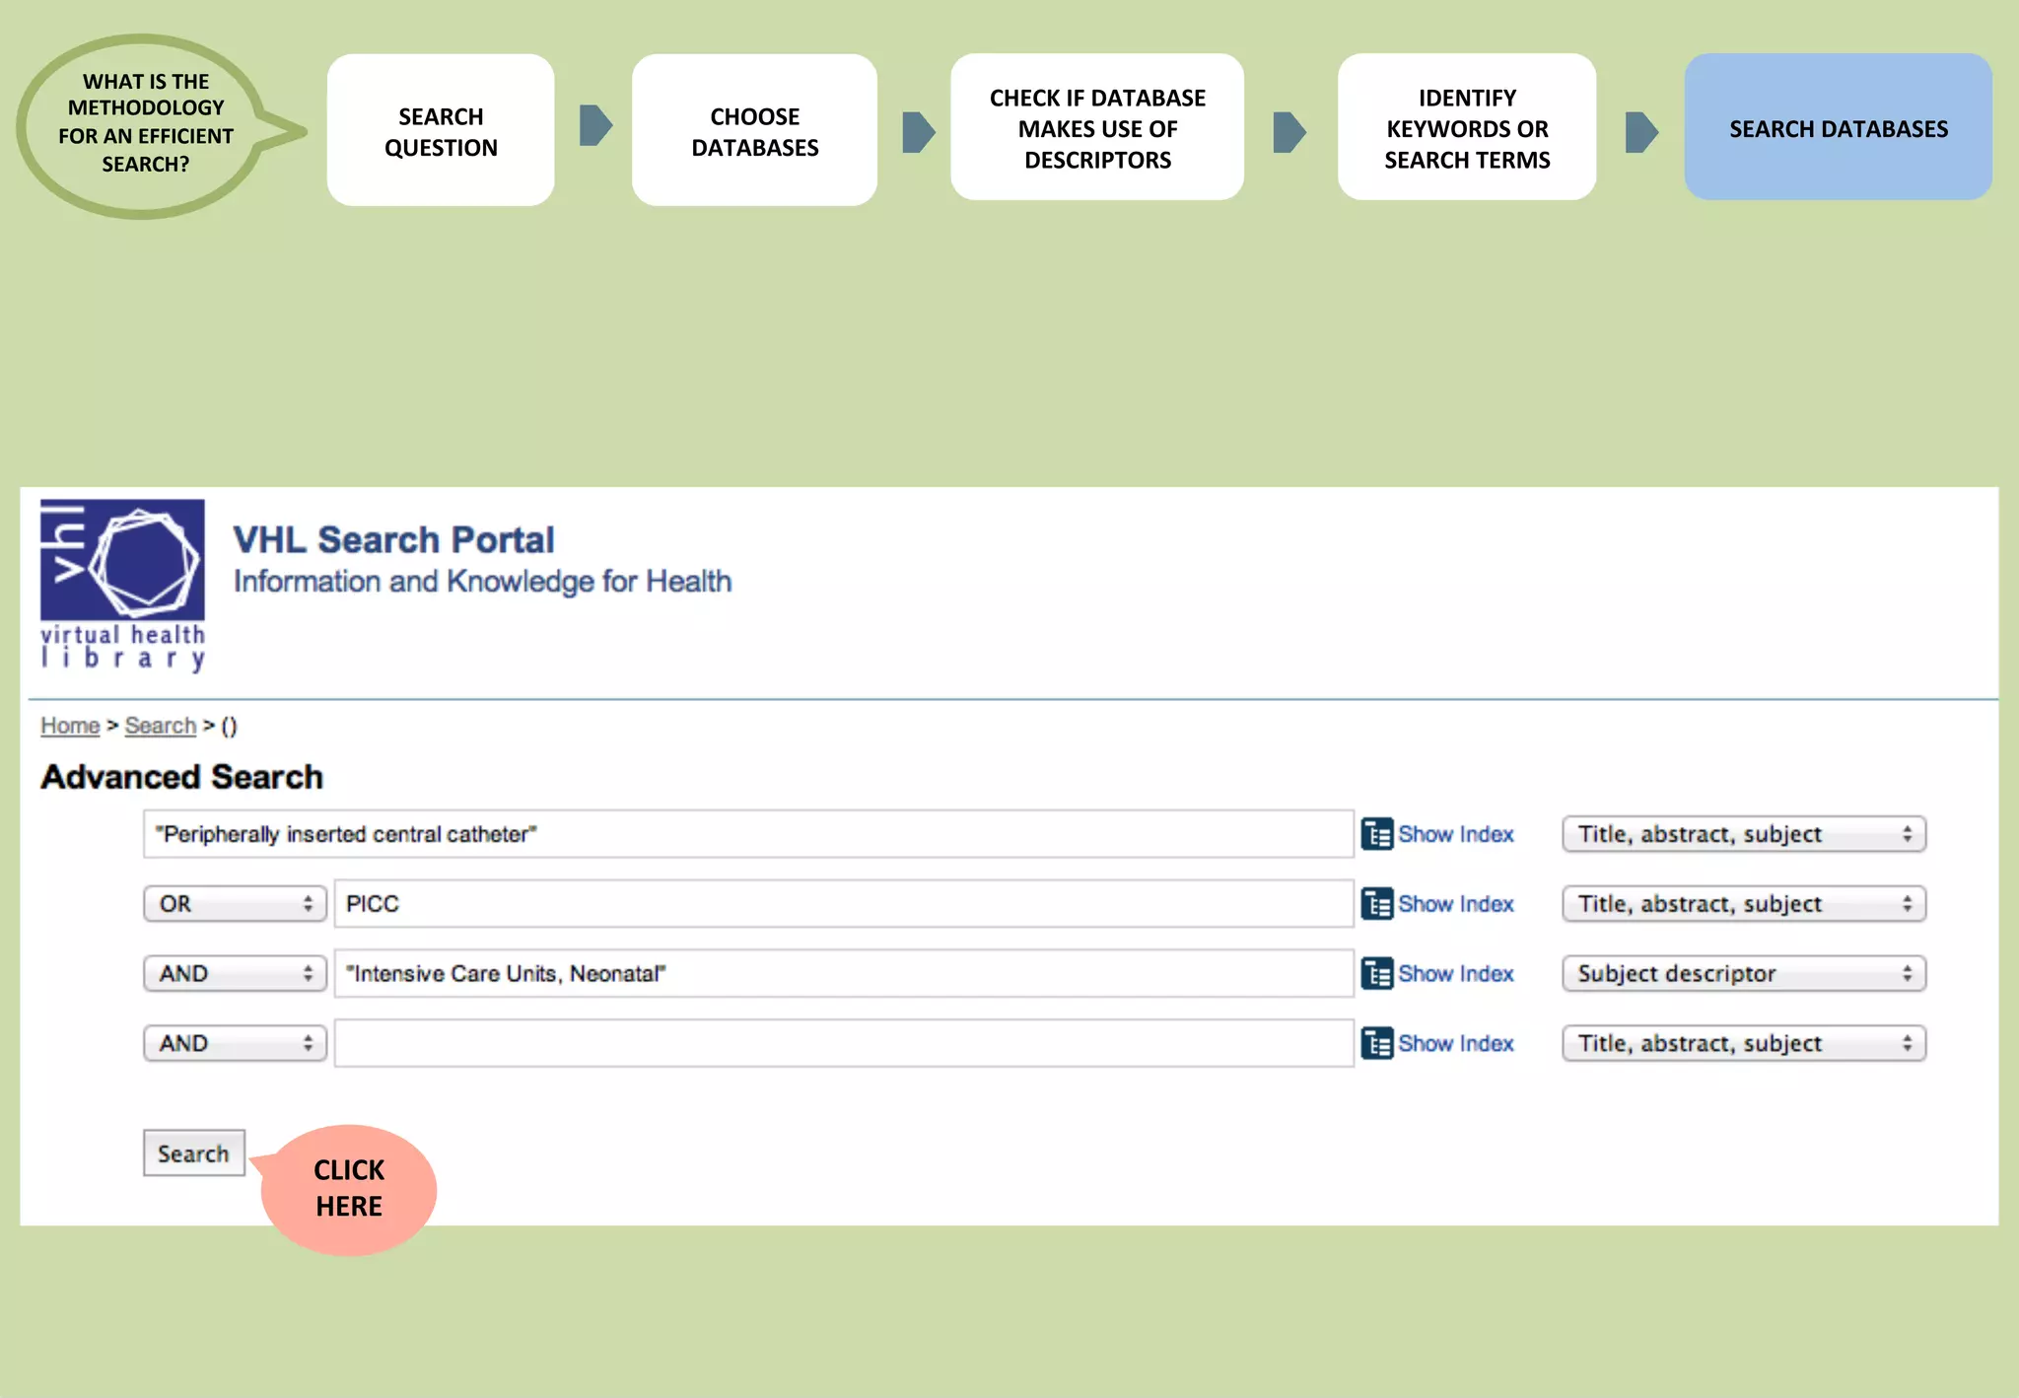Click the Search button
The width and height of the screenshot is (2019, 1398).
pyautogui.click(x=194, y=1153)
